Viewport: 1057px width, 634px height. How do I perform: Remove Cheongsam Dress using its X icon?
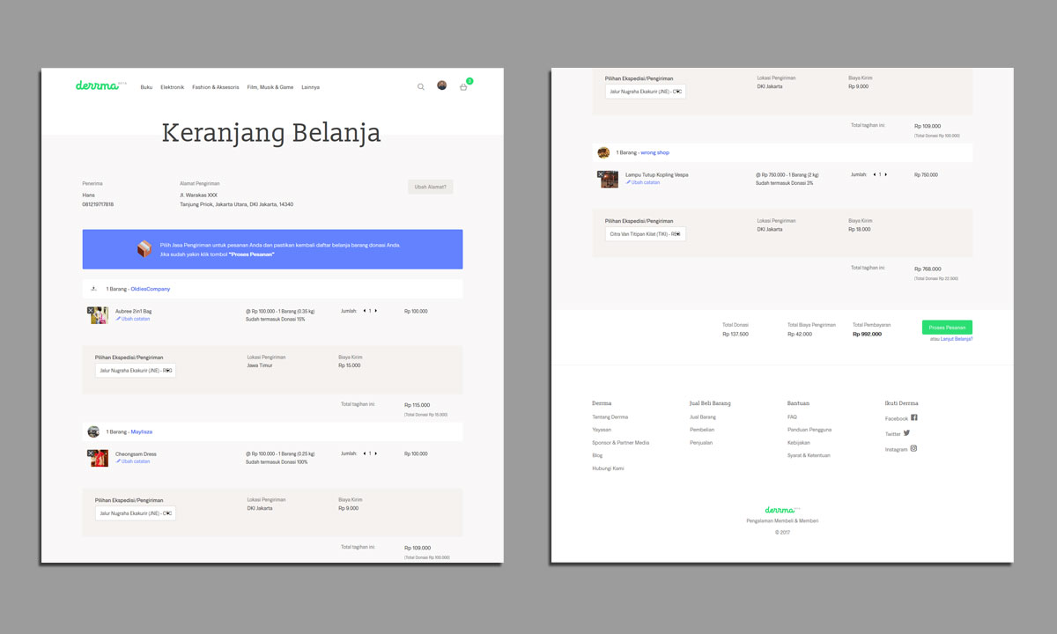tap(91, 453)
